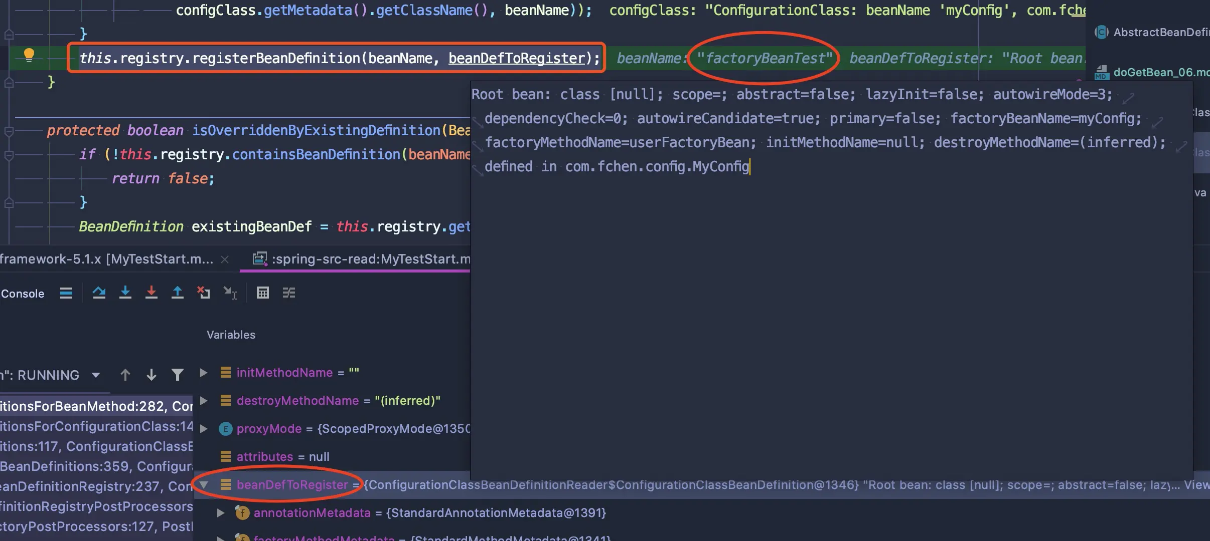Click the View link for beanDefToRegister
Screen dimensions: 1210x541
1196,484
